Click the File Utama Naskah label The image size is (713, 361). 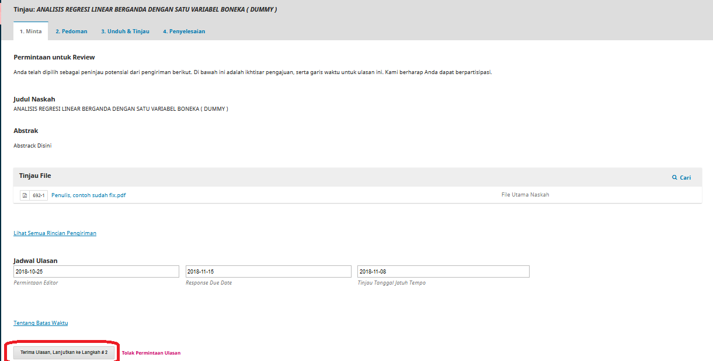click(x=525, y=195)
